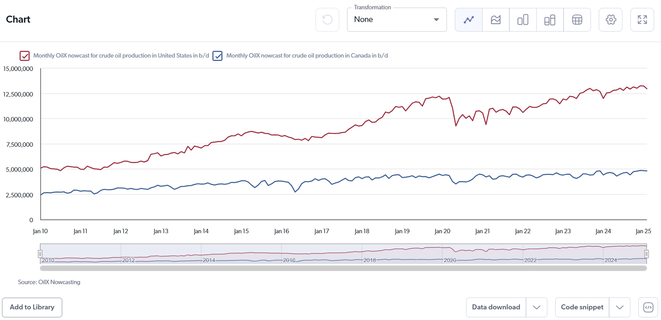Click the 7,500,000 y-axis label
The height and width of the screenshot is (320, 661).
pos(20,145)
